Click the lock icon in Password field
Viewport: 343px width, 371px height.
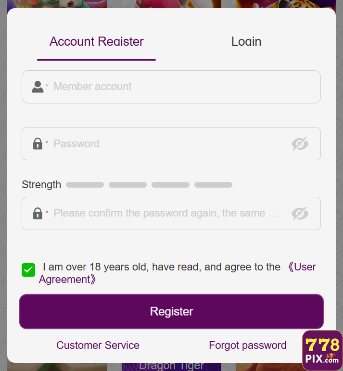click(x=38, y=143)
